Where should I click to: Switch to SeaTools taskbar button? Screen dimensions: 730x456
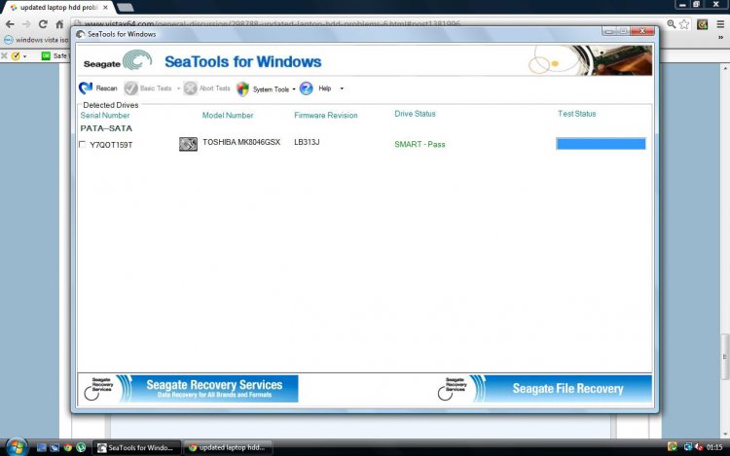pos(136,447)
